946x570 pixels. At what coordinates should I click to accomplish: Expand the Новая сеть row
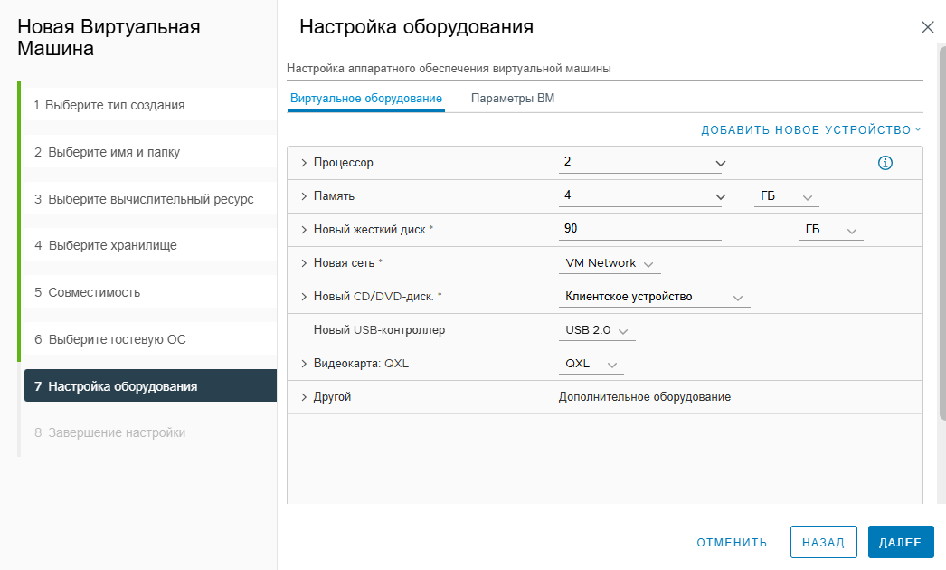coord(304,263)
